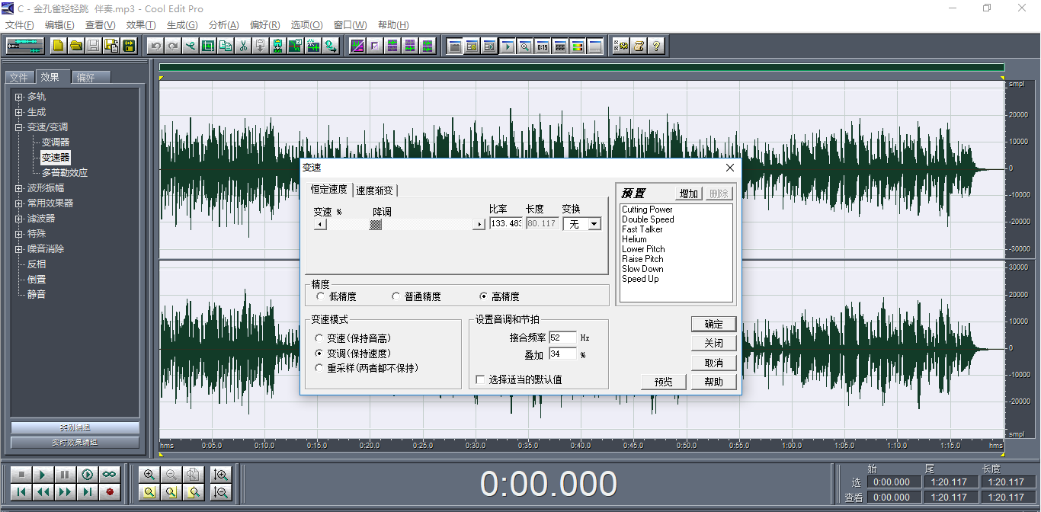Save the waveform using the Save icon
This screenshot has width=1041, height=512.
click(92, 46)
